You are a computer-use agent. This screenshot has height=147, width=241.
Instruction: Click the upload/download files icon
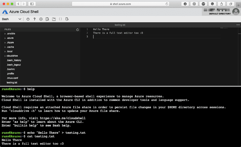point(48,19)
